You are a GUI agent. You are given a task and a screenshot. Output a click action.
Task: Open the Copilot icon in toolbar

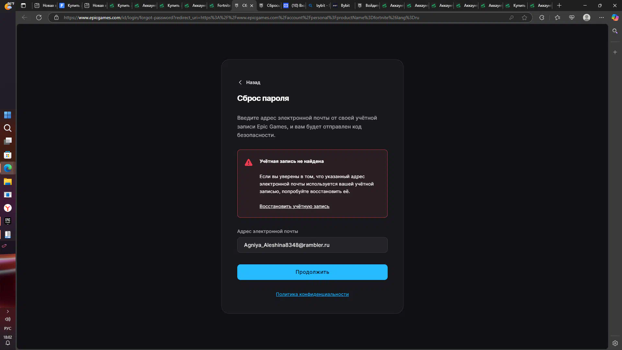[x=615, y=18]
